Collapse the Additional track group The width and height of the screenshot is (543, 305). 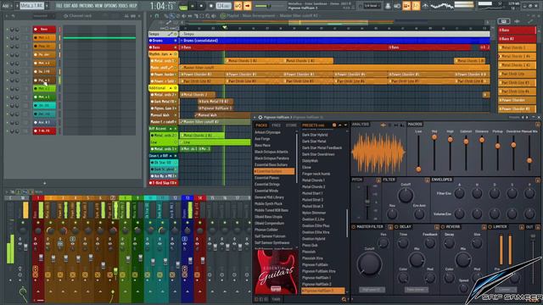pyautogui.click(x=171, y=88)
